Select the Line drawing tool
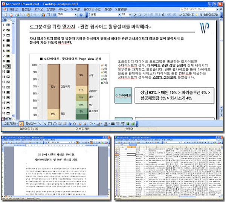This screenshot has height=203, width=226. (40, 124)
